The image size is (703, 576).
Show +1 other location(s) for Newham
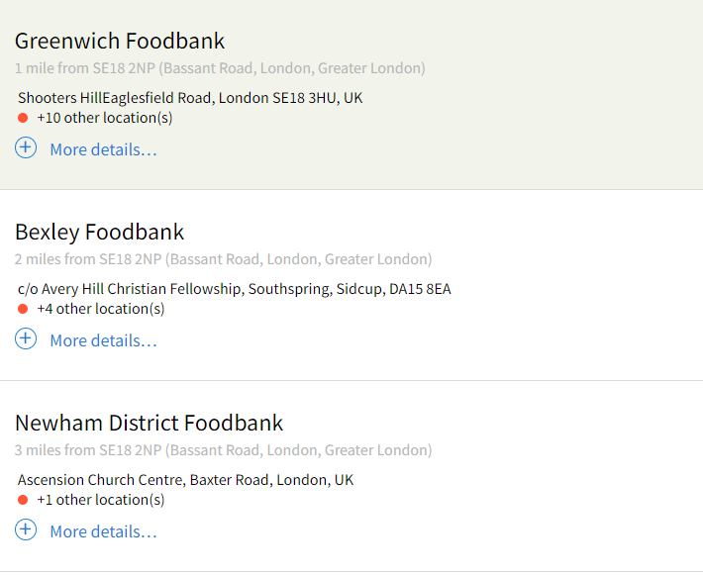[101, 500]
